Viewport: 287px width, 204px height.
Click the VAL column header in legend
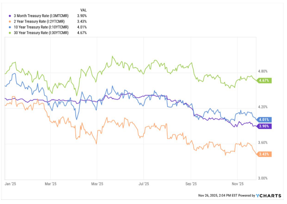point(83,10)
